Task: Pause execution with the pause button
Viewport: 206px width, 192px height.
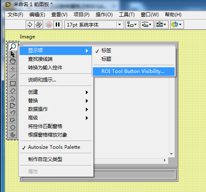Action: coord(58,25)
